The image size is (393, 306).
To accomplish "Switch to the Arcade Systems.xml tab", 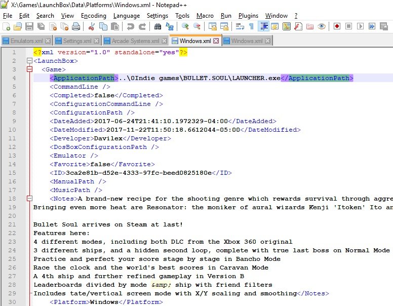I will pos(135,41).
